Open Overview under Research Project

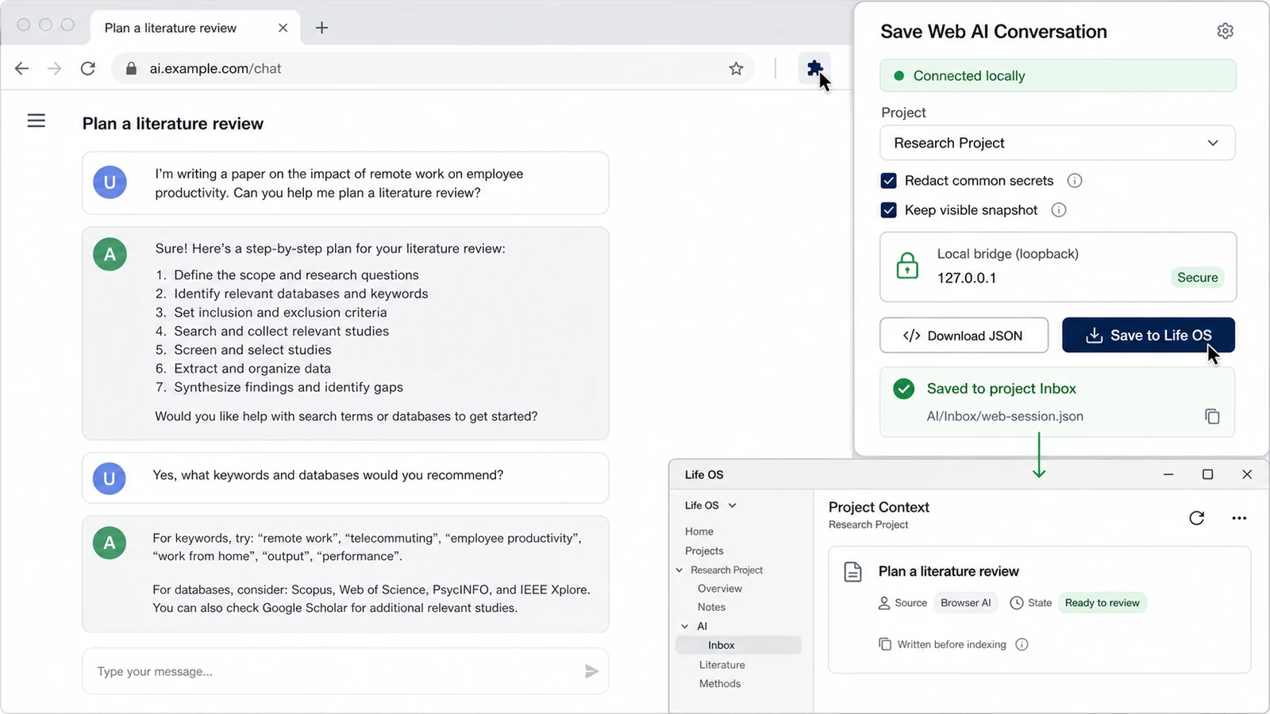point(720,589)
